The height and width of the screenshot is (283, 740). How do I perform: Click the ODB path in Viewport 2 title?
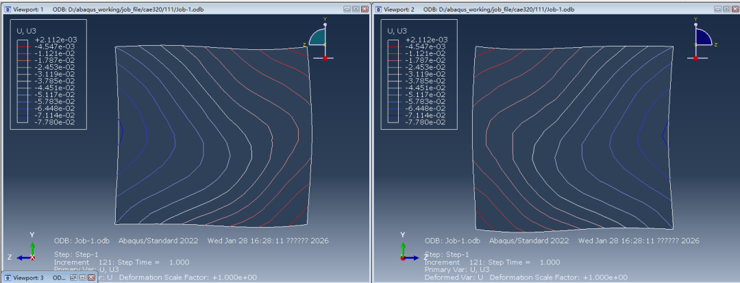pyautogui.click(x=499, y=10)
